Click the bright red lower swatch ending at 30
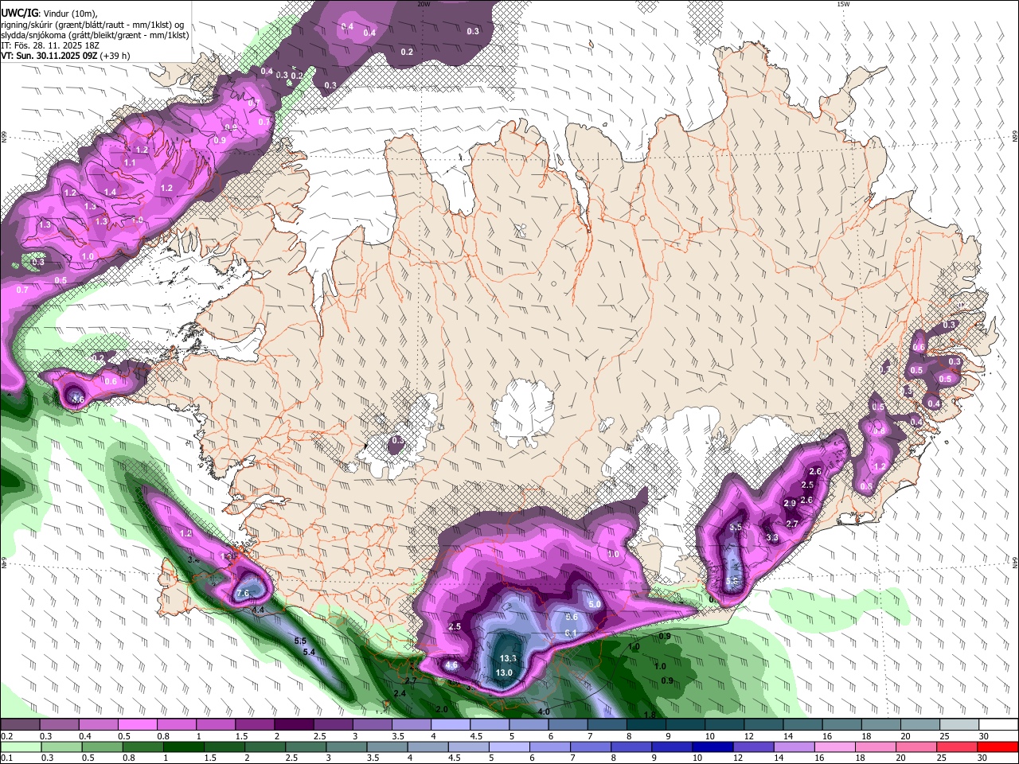Viewport: 1019px width, 764px height. point(998,746)
